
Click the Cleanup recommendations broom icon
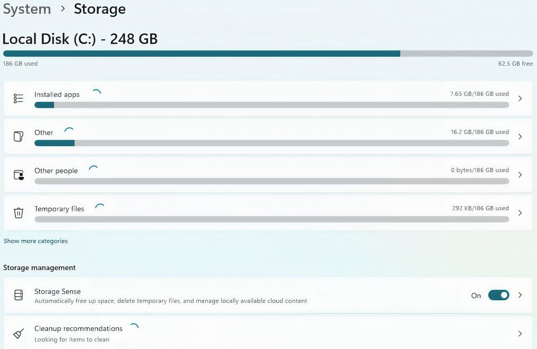(x=19, y=334)
